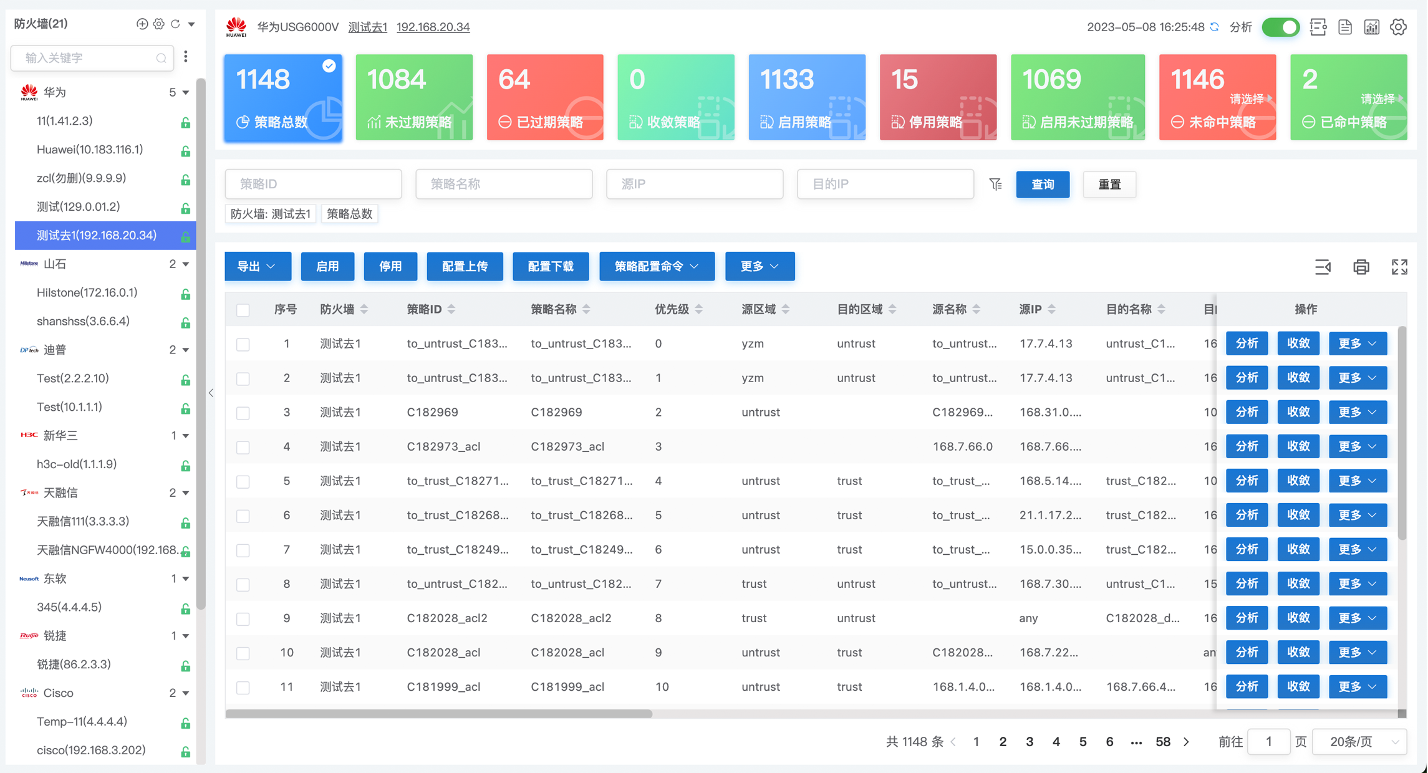Click the sidebar vertical scrollbar
Image resolution: width=1428 pixels, height=773 pixels.
coord(201,343)
